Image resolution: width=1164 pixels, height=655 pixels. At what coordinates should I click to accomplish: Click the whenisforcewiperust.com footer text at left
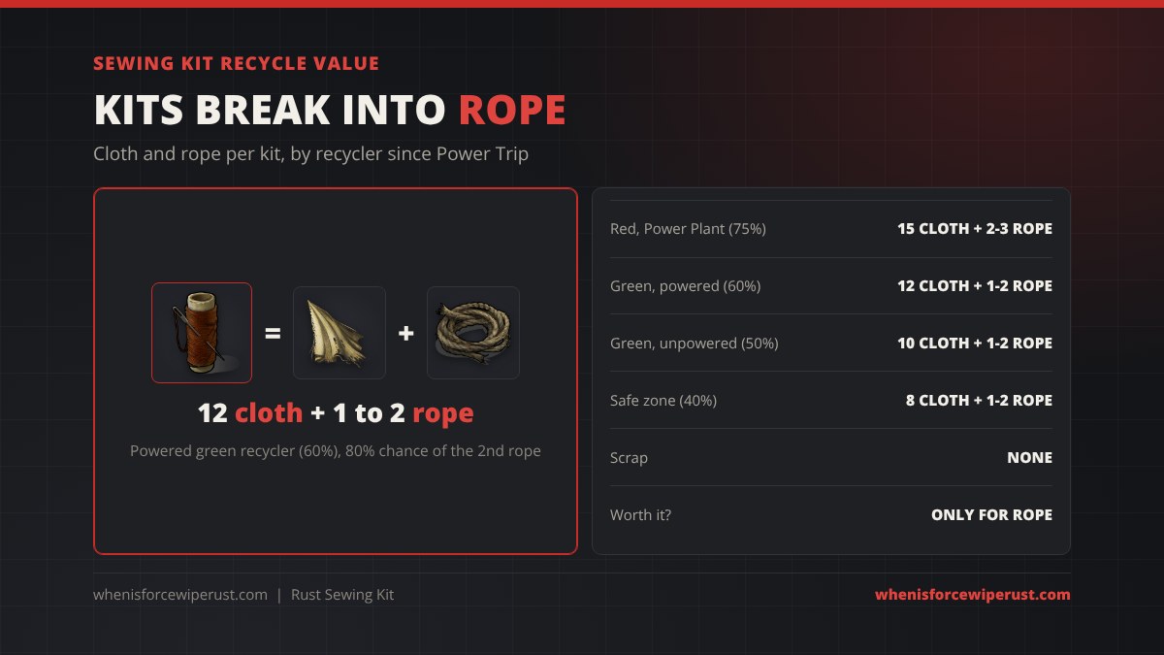point(180,595)
